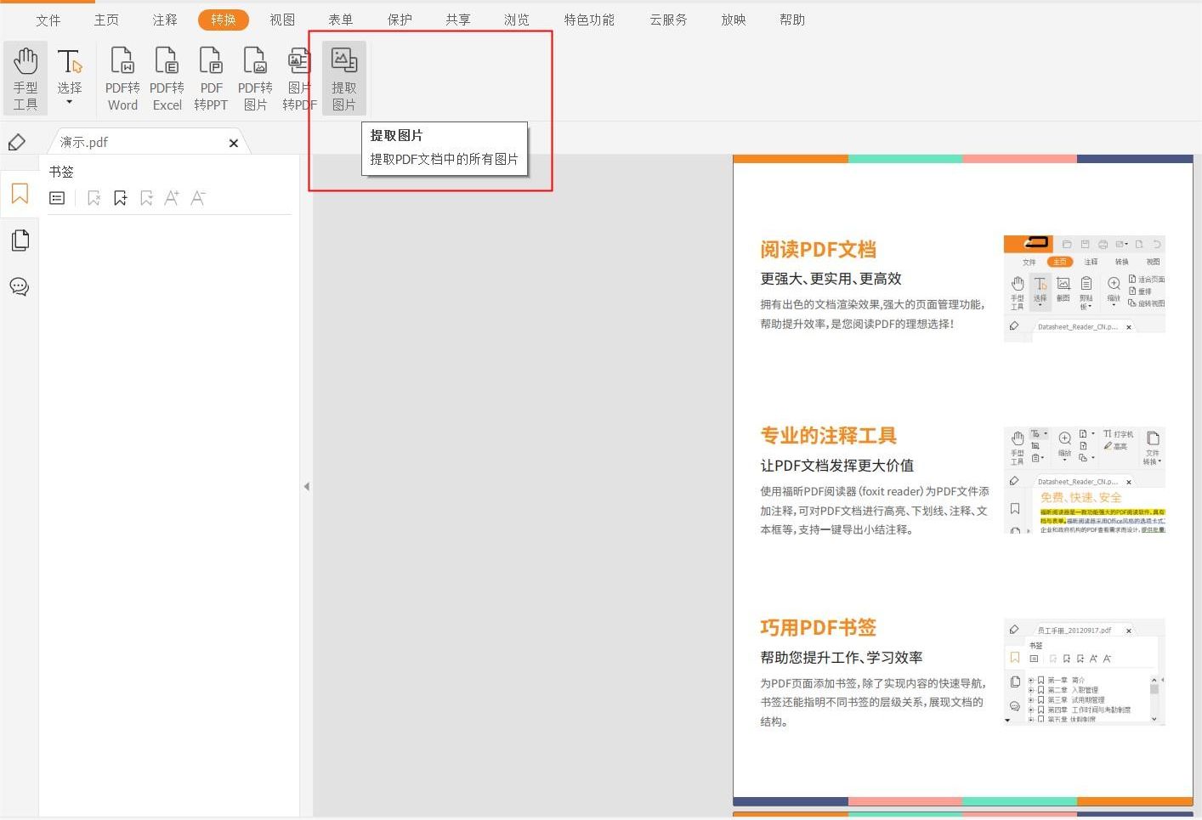The width and height of the screenshot is (1202, 820).
Task: Collapse the sidebar with the arrow handle
Action: click(307, 486)
